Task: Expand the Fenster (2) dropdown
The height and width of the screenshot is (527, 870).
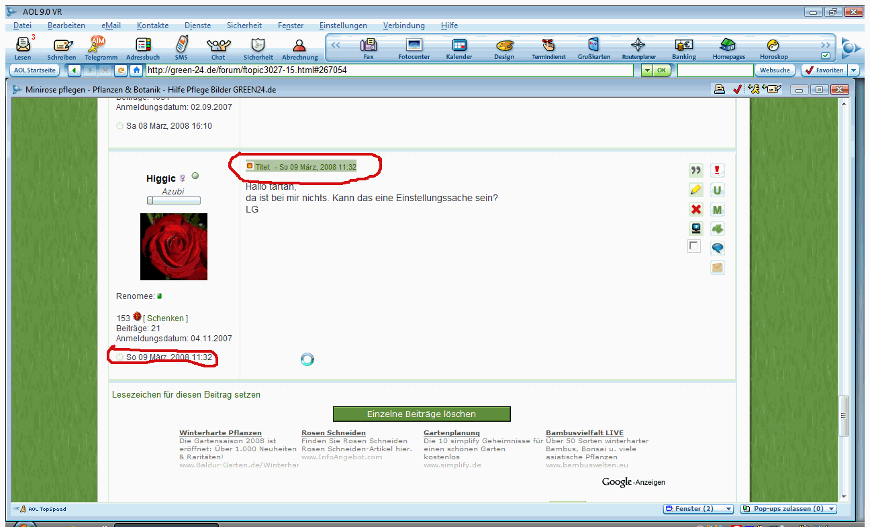Action: pos(728,509)
